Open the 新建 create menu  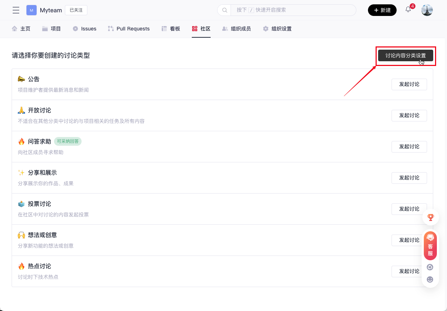pos(382,10)
